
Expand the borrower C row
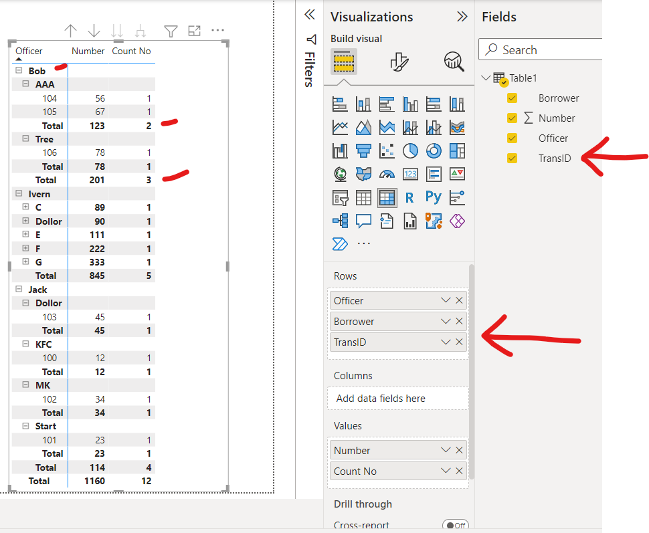tap(25, 207)
